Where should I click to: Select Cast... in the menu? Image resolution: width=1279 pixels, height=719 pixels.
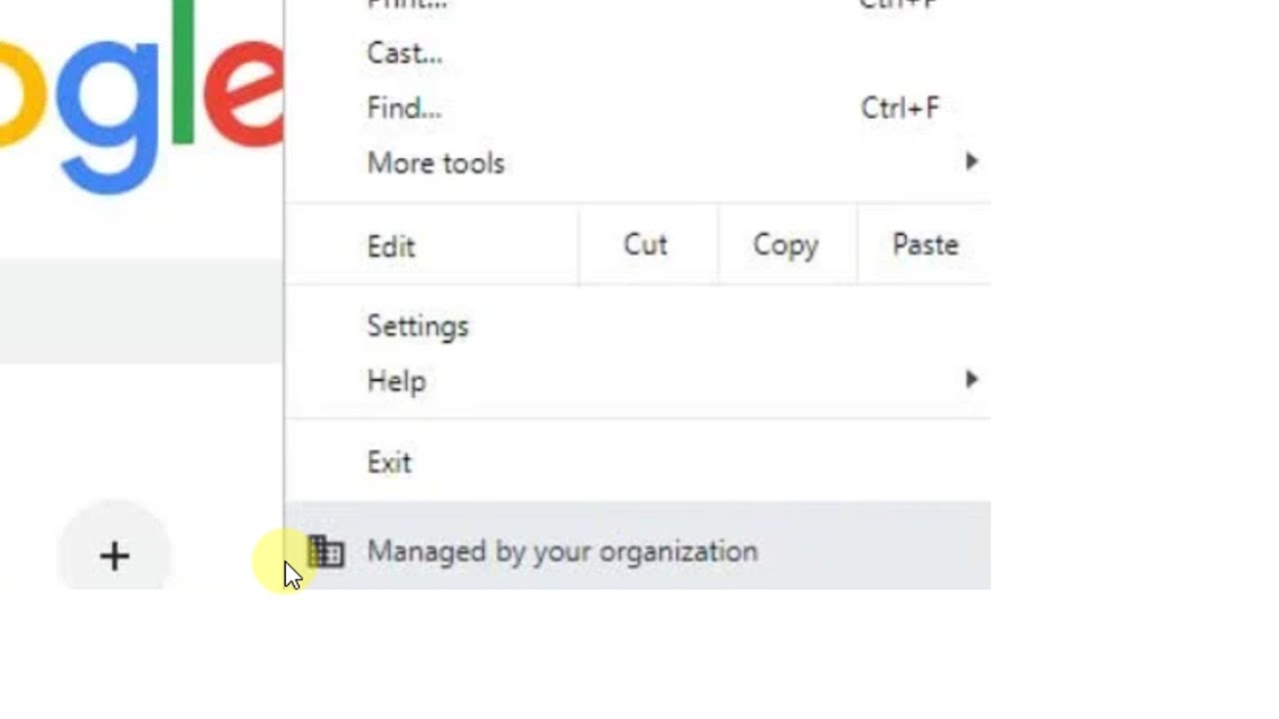(x=405, y=53)
